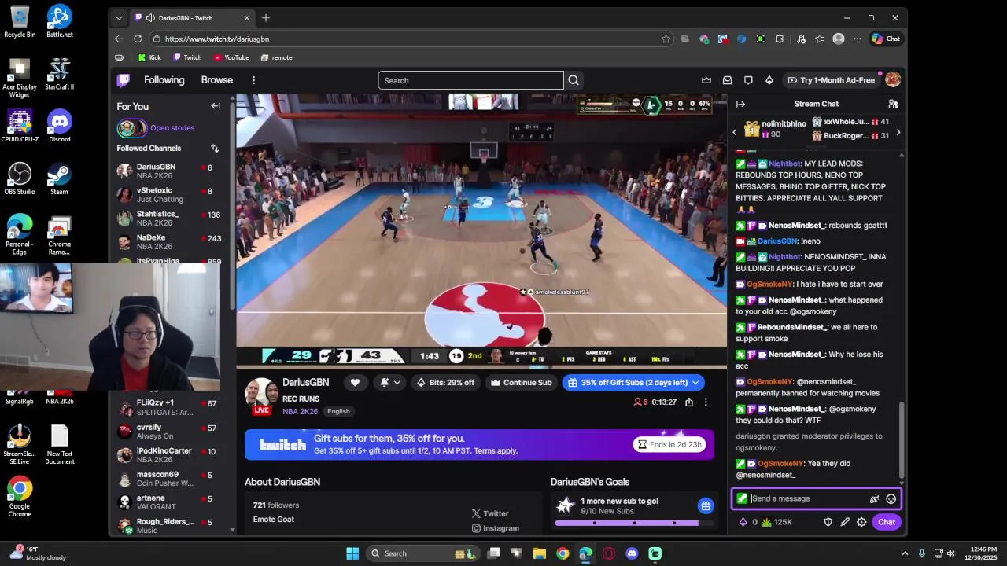Reload the browser page
The image size is (1007, 566).
(138, 39)
